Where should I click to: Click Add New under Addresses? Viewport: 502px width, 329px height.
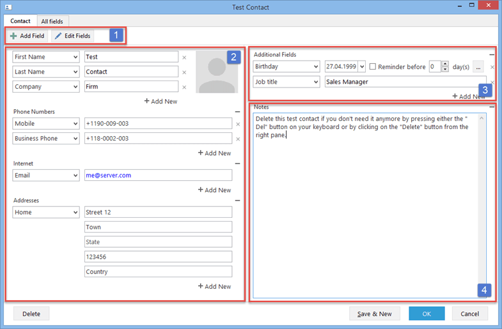click(x=214, y=286)
